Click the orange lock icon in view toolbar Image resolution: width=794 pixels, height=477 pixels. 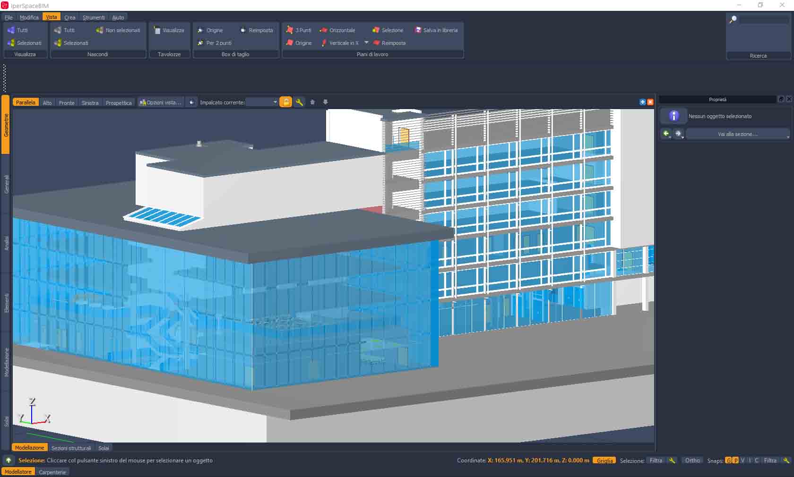(x=285, y=102)
